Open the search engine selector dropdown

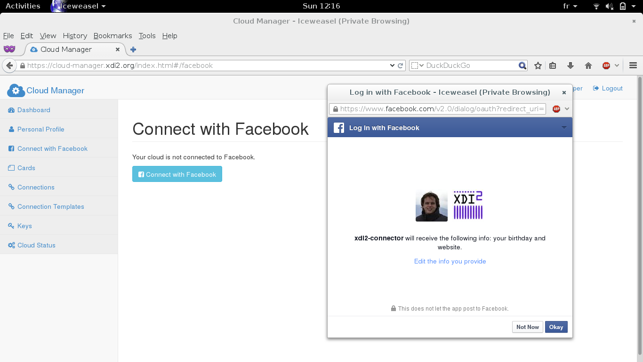417,66
